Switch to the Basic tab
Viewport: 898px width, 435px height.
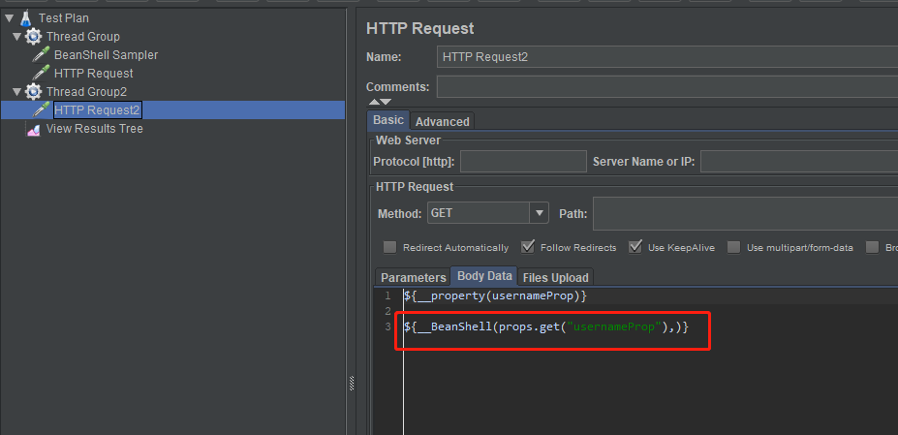[x=388, y=121]
